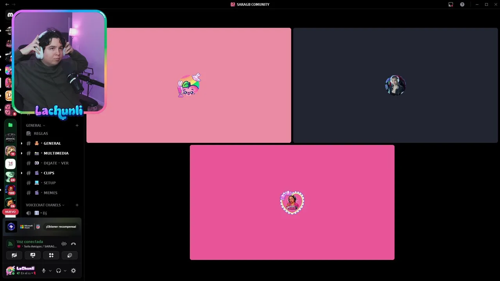The height and width of the screenshot is (281, 500).
Task: Open microphone input options arrow
Action: [50, 270]
